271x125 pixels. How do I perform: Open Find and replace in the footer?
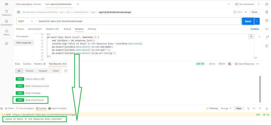25,109
